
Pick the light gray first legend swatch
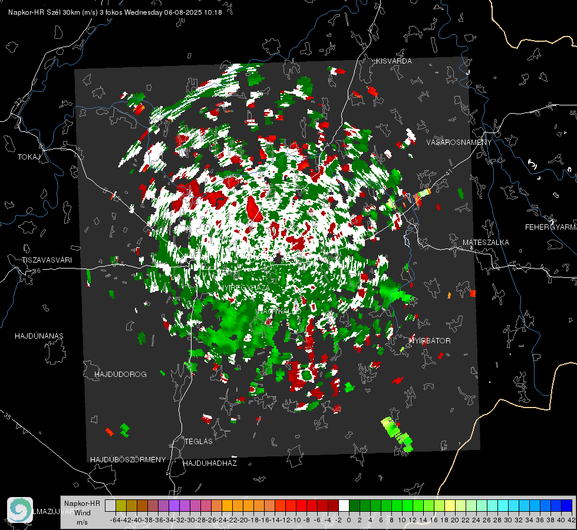110,505
